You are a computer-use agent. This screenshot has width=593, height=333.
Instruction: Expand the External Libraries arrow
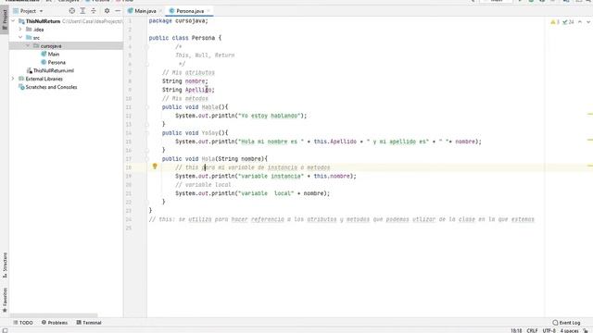click(13, 79)
